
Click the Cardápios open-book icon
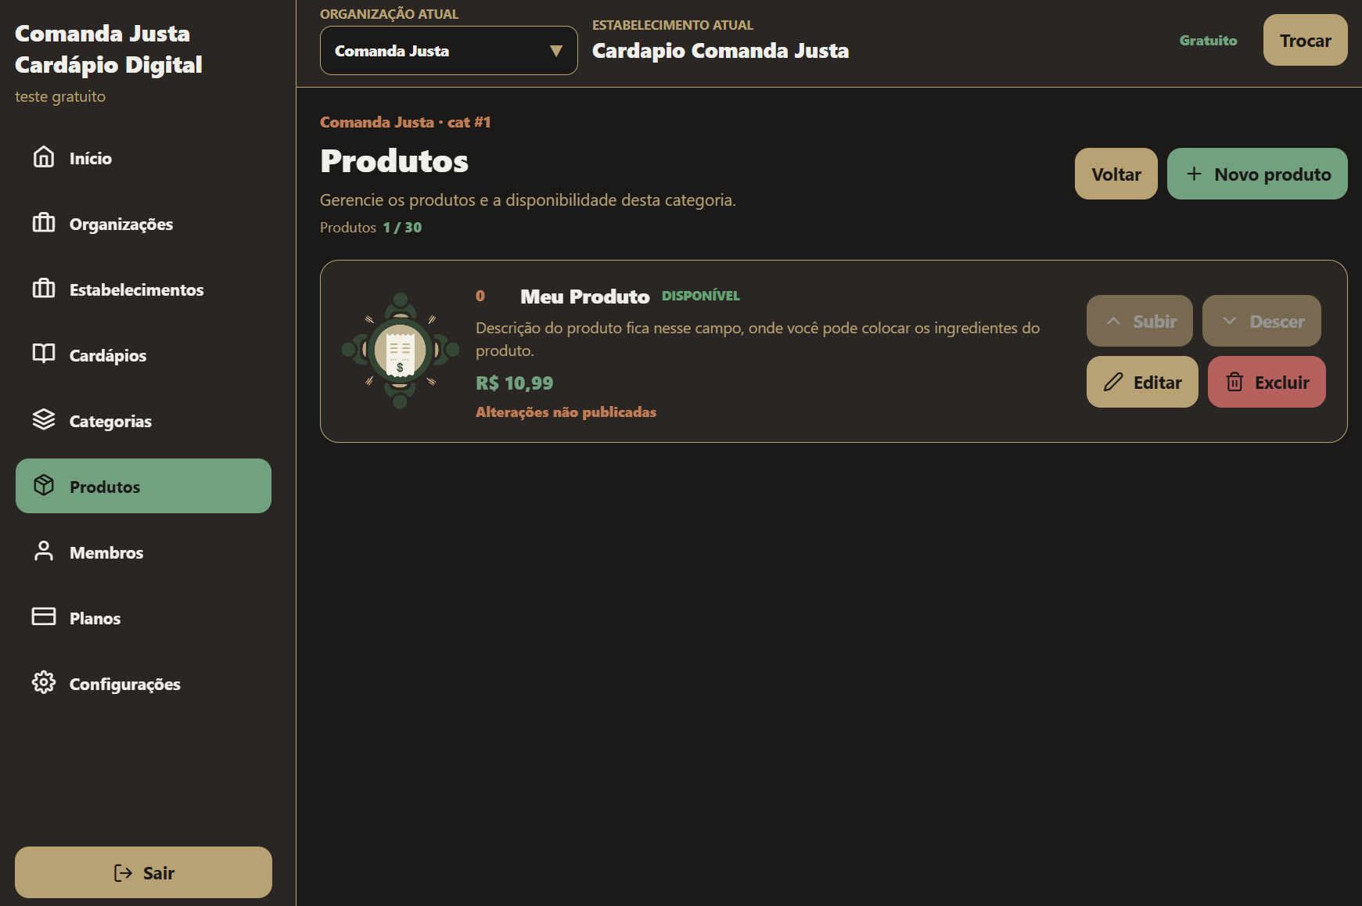click(44, 354)
